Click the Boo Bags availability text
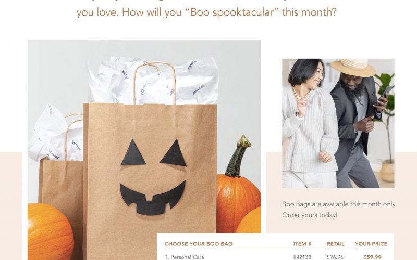 point(339,204)
